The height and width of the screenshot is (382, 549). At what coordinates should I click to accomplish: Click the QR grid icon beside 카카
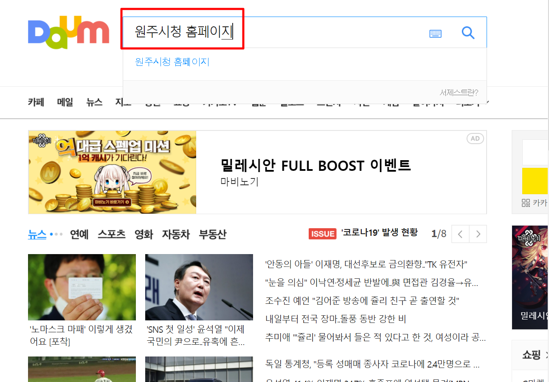[526, 203]
